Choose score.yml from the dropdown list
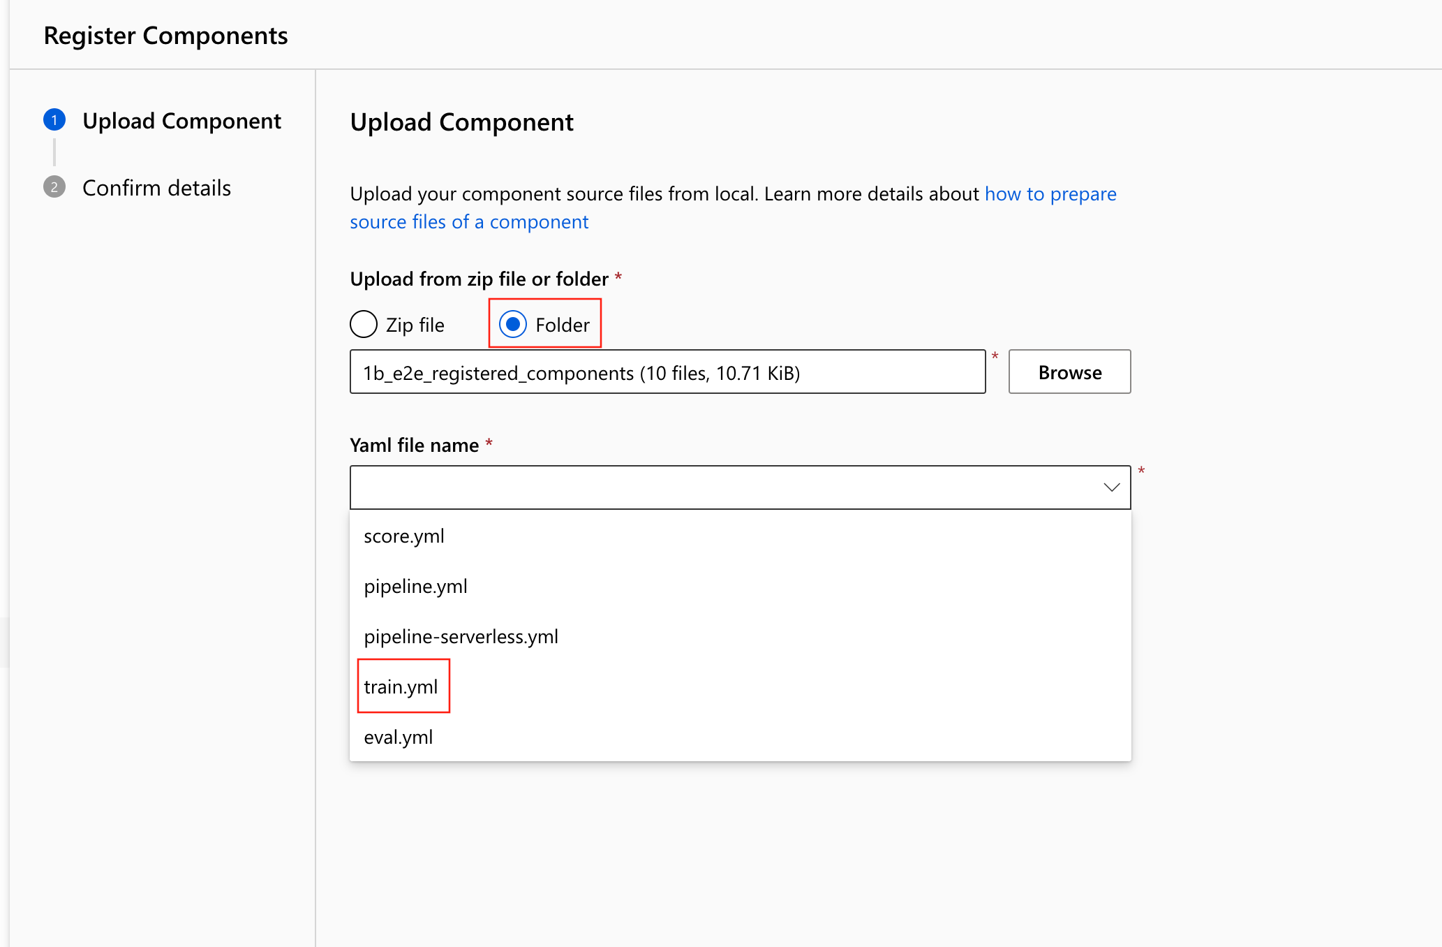Viewport: 1442px width, 947px height. pyautogui.click(x=404, y=536)
